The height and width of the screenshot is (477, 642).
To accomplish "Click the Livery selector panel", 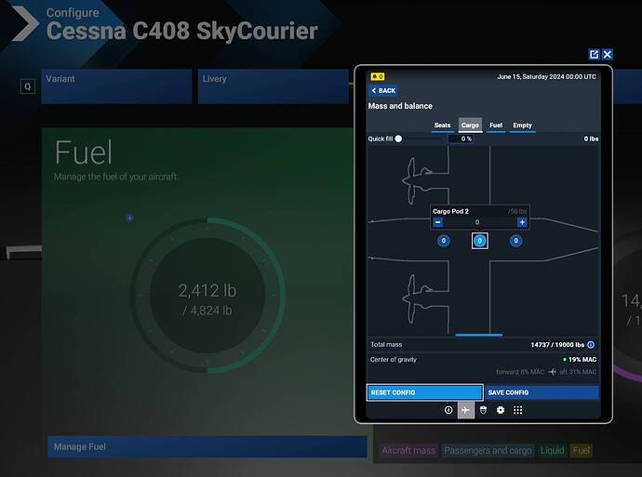I will (274, 86).
